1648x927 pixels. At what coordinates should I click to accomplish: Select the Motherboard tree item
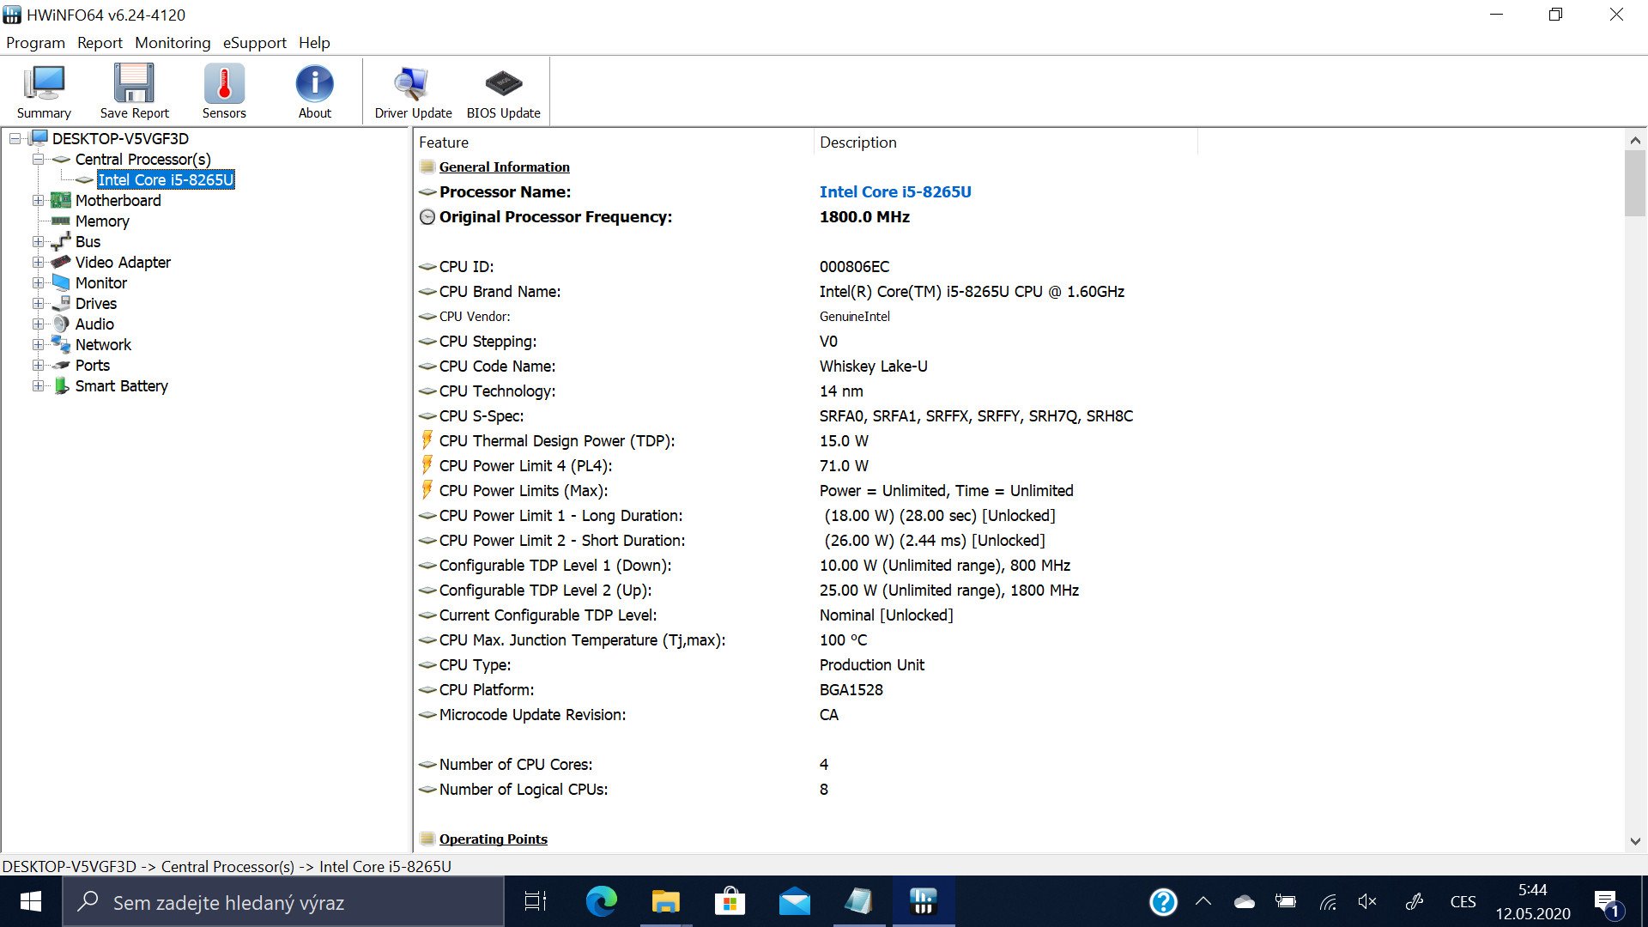(x=118, y=200)
